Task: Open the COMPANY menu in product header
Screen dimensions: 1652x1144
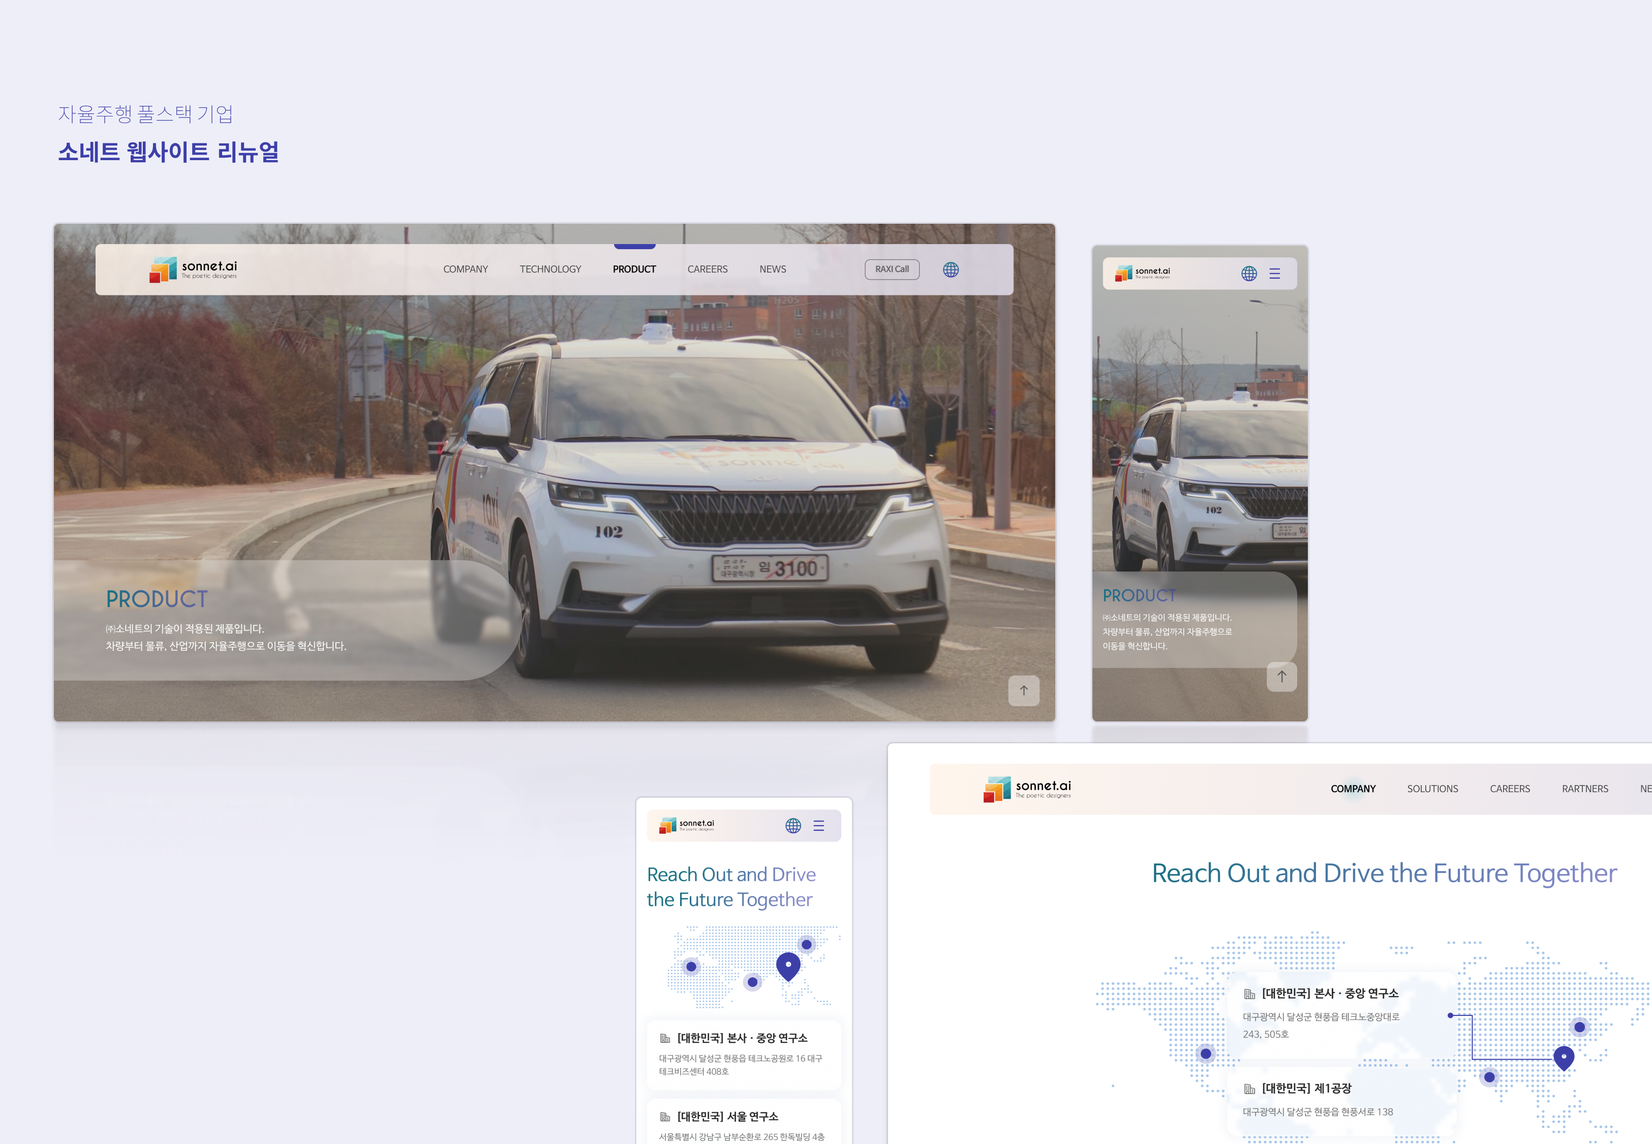Action: [465, 269]
